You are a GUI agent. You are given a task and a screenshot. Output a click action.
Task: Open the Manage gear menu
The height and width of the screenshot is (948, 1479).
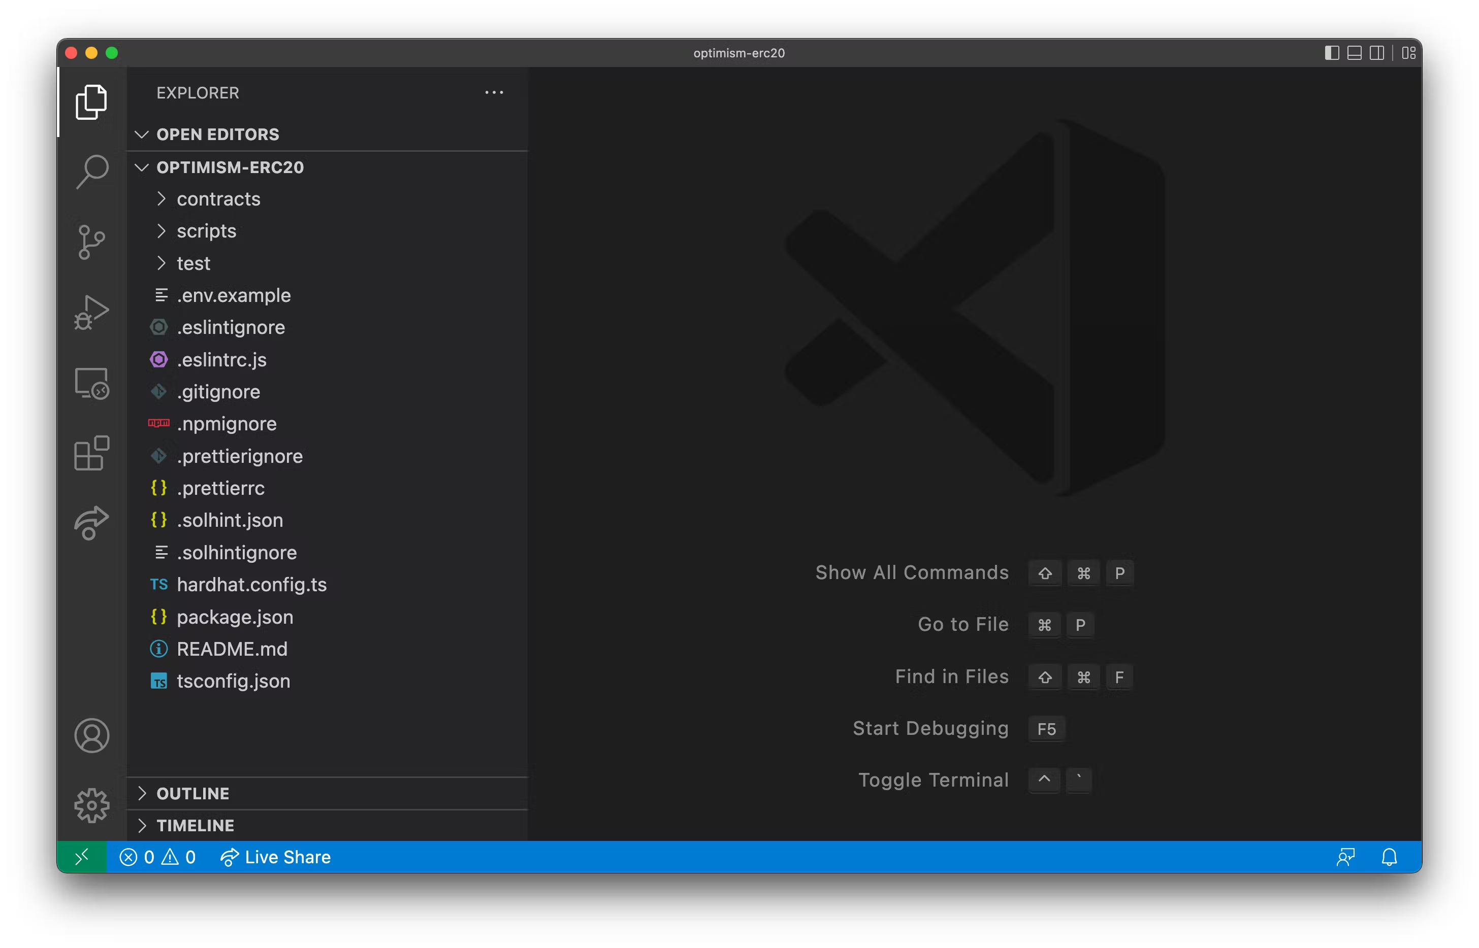click(x=92, y=804)
